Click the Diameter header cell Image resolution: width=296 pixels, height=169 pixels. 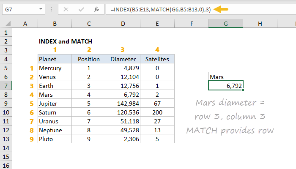point(123,59)
